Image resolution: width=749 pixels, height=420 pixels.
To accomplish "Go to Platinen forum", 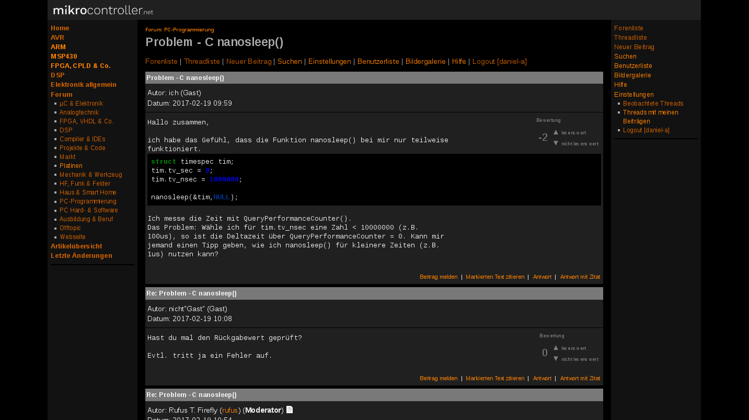I will coord(71,166).
